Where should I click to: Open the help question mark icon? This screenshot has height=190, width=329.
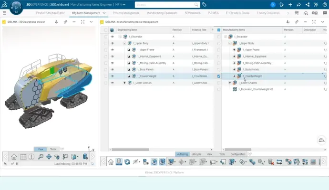tap(325, 5)
